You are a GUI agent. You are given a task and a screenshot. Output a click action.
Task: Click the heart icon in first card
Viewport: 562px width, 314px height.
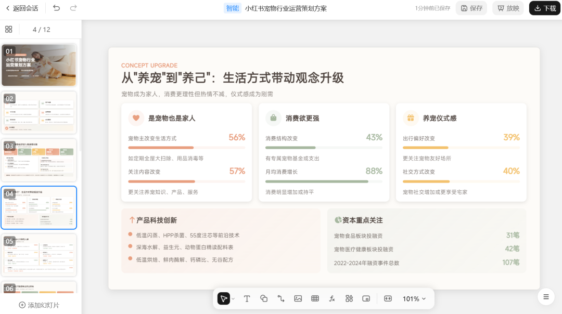click(x=136, y=118)
